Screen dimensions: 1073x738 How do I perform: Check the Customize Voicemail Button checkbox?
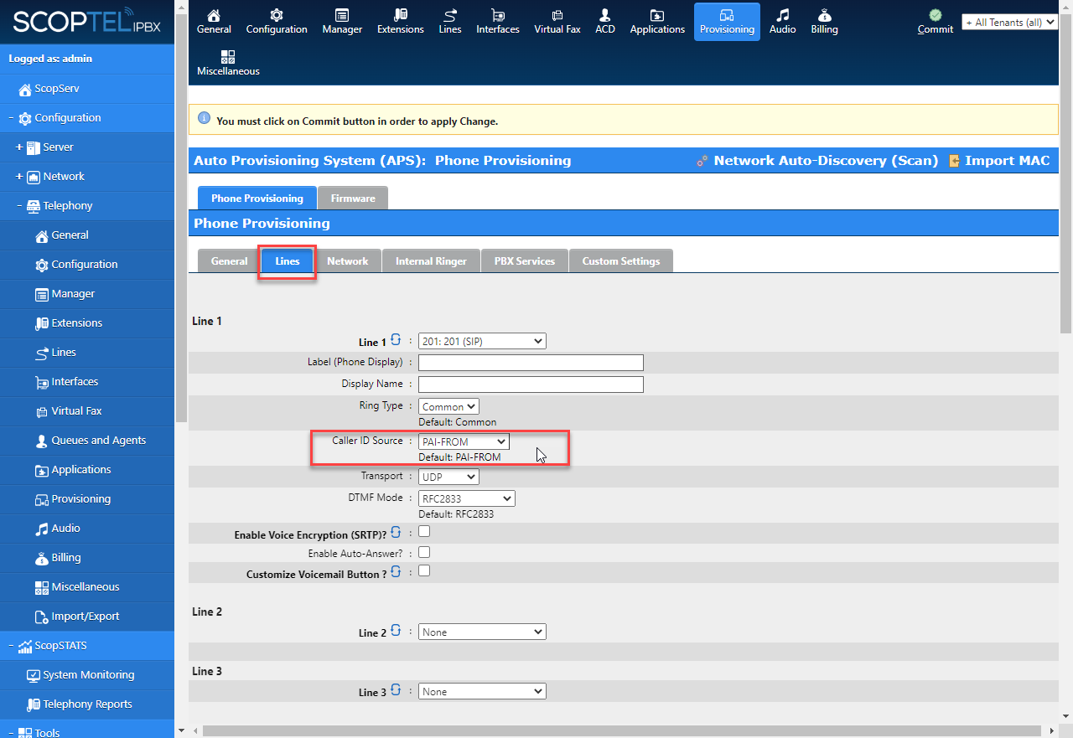click(424, 570)
